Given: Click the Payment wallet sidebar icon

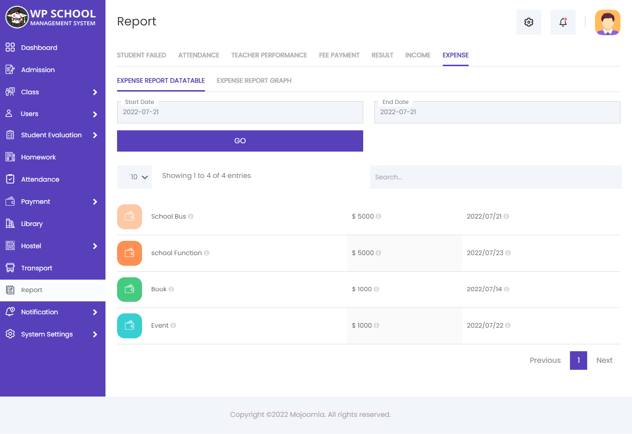Looking at the screenshot, I should tap(10, 201).
